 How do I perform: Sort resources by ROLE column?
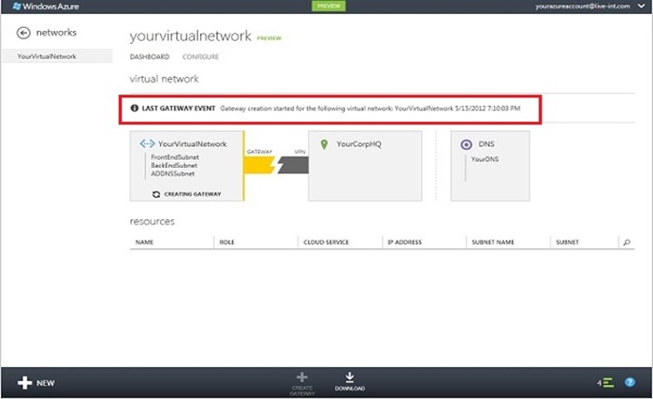point(226,242)
